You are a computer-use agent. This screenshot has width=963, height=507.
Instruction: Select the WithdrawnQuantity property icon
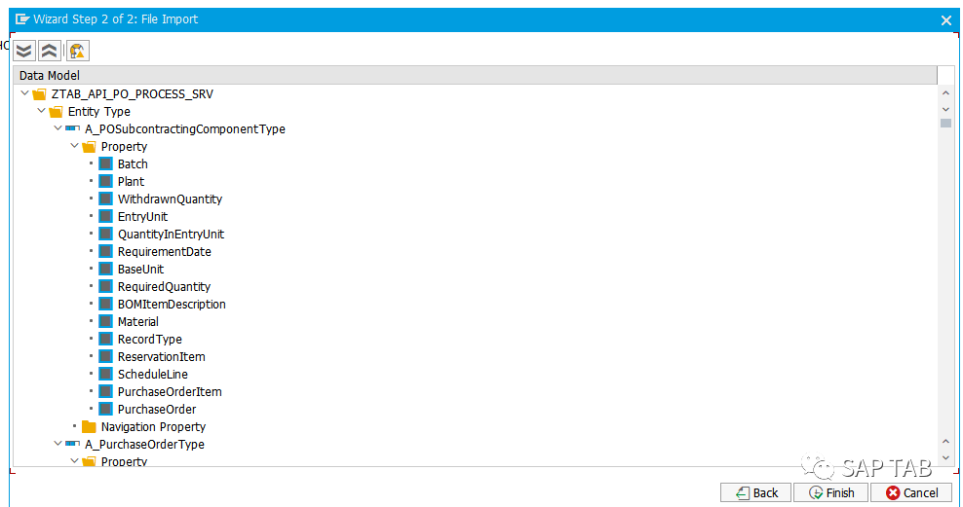point(105,199)
